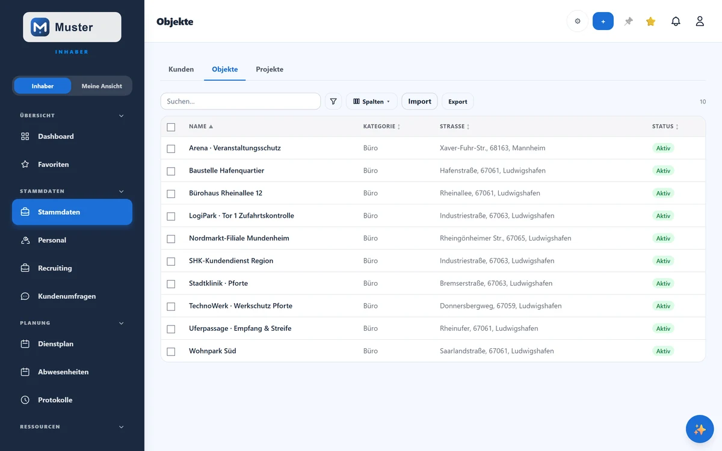Screen dimensions: 722x451
Task: Click the blue plus add button
Action: point(603,22)
